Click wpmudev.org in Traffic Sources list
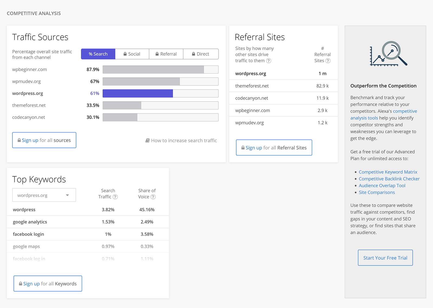Viewport: 433px width, 308px height. click(x=27, y=81)
